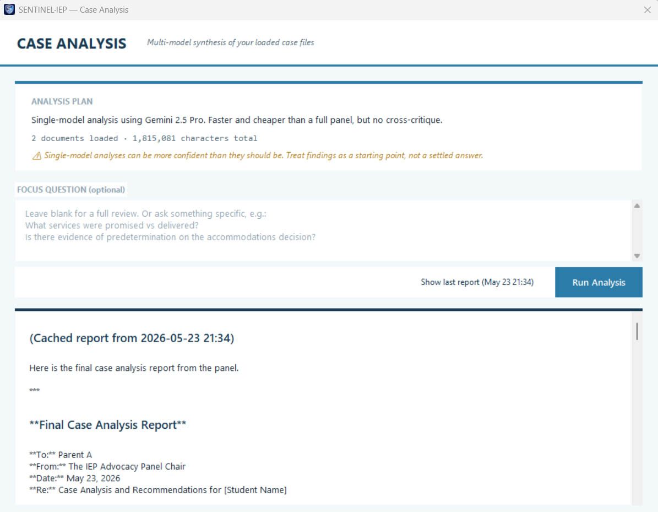Click the 'Single-model analysis using Gemini 2.5 Pro' line
Viewport: 658px width, 512px height.
pyautogui.click(x=237, y=120)
